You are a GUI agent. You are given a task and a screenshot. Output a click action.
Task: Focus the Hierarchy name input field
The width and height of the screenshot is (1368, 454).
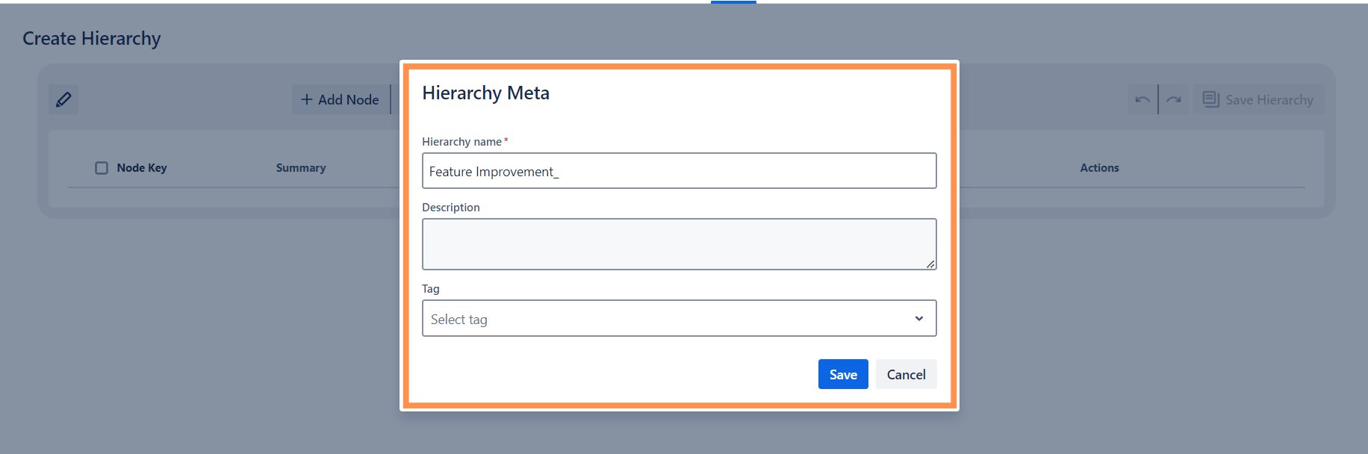point(679,171)
